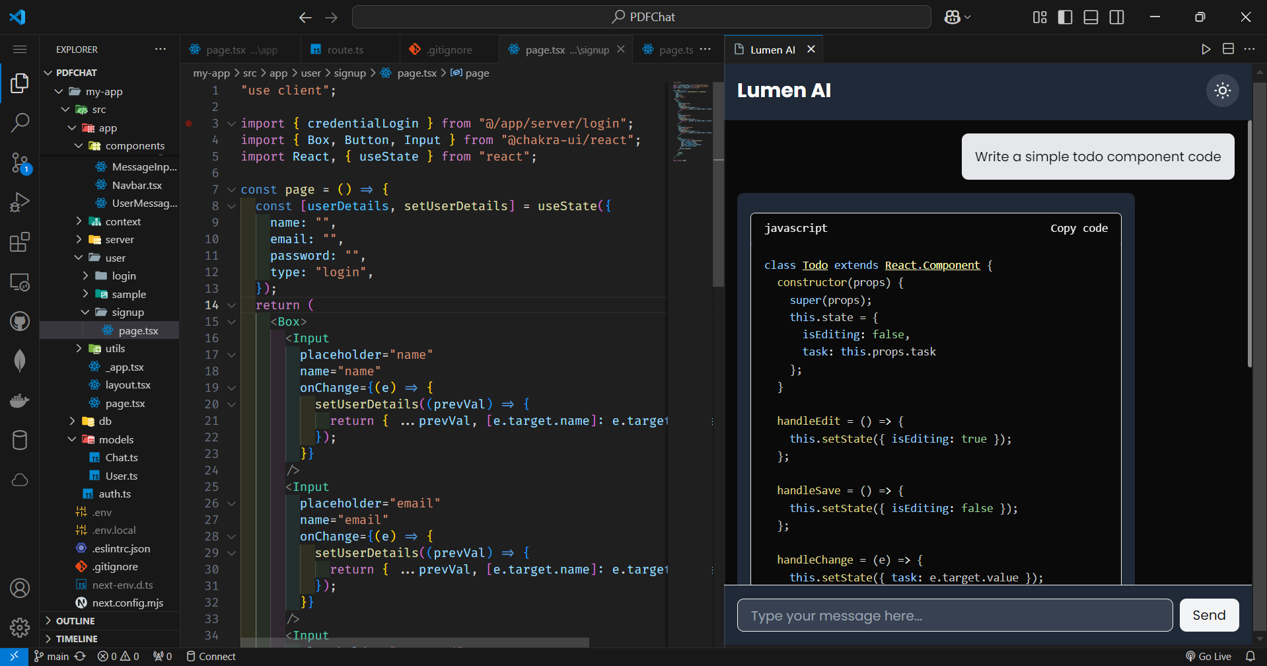Expand the login folder
1267x666 pixels.
pyautogui.click(x=85, y=276)
